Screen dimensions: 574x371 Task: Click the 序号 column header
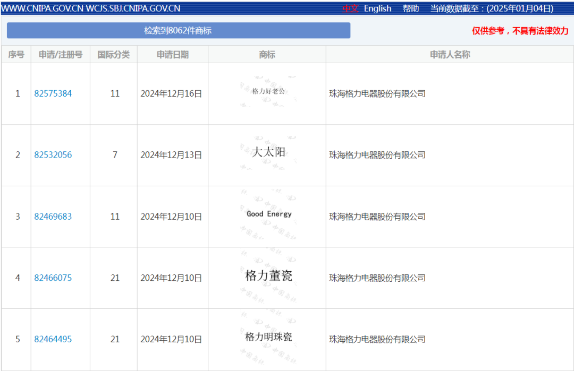pyautogui.click(x=16, y=55)
